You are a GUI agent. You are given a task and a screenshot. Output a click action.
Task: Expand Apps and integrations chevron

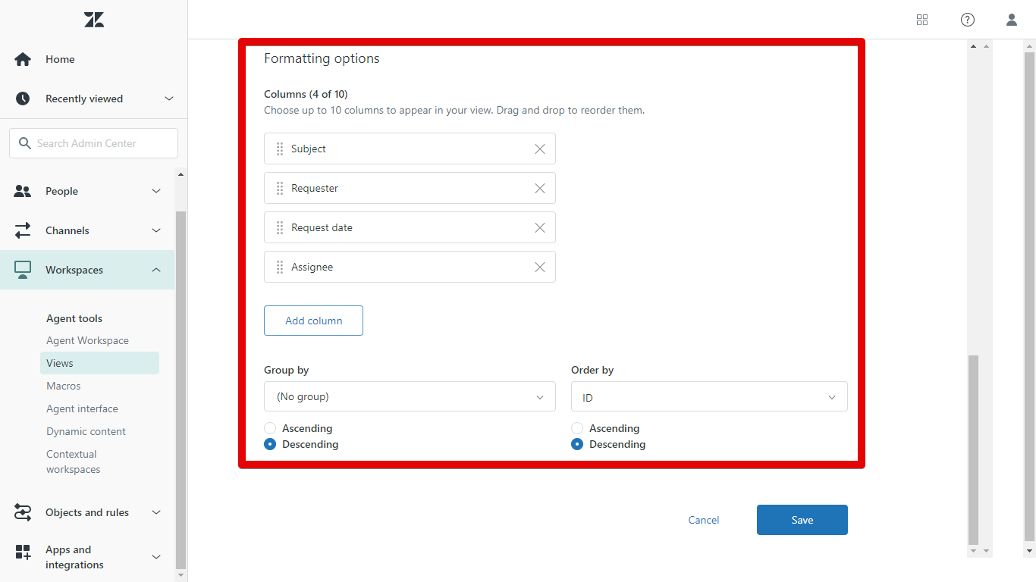[x=156, y=557]
